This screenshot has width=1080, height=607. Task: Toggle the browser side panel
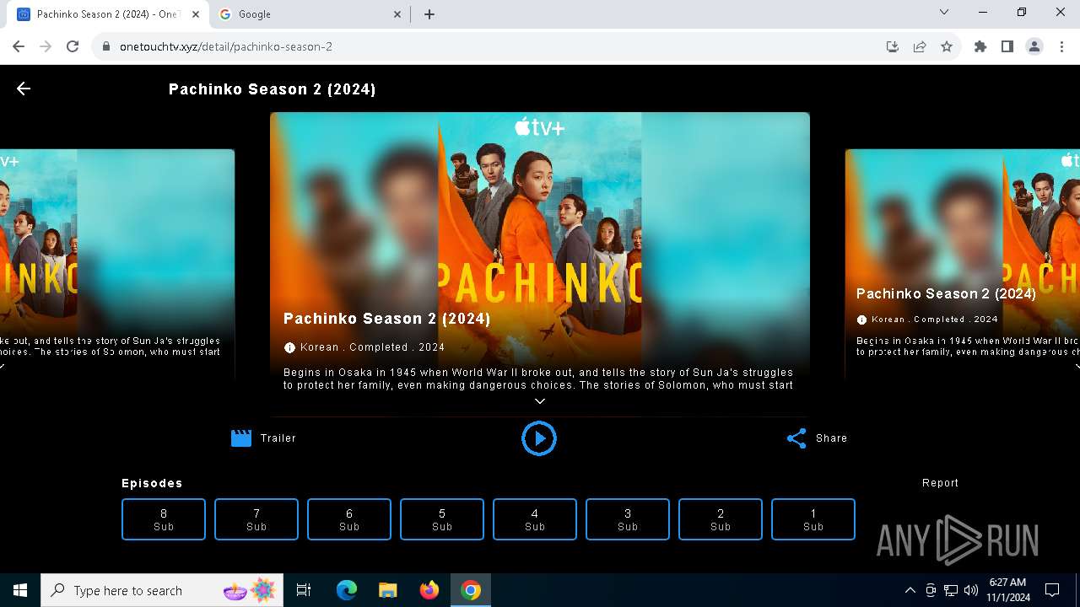pyautogui.click(x=1007, y=46)
